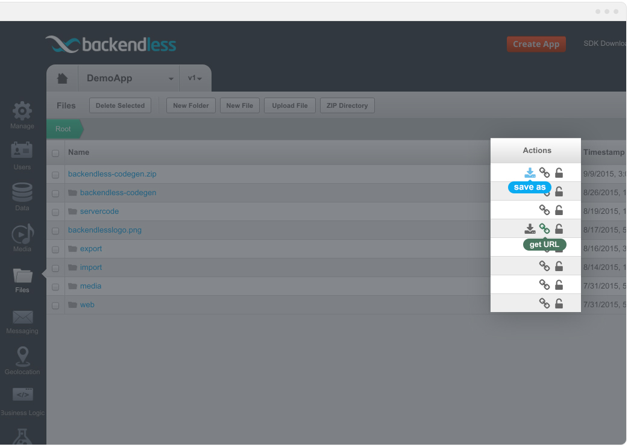Click the Actions column header

coord(537,151)
